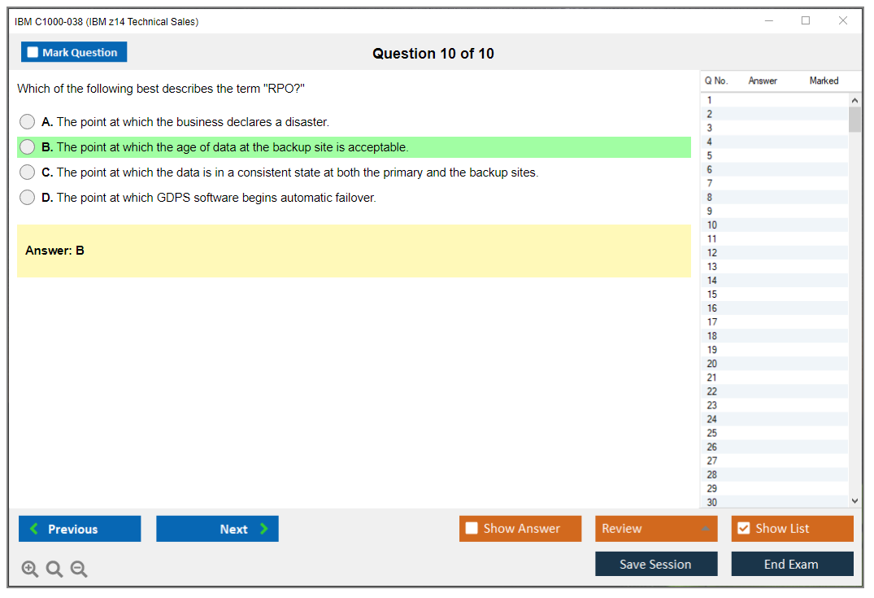Click the zoom reset magnifier icon

pyautogui.click(x=54, y=570)
